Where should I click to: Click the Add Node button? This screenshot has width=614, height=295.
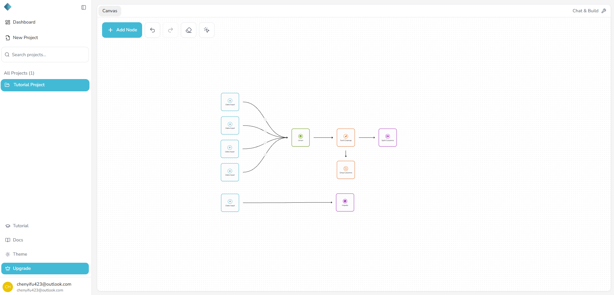click(x=122, y=30)
